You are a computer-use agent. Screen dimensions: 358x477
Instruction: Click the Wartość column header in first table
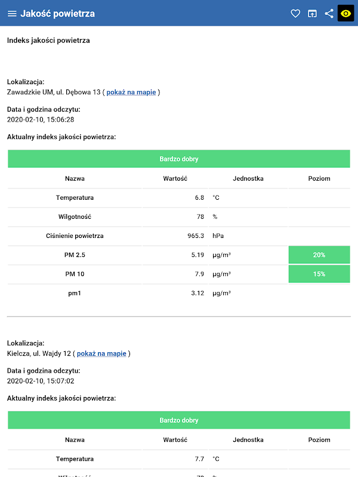175,178
